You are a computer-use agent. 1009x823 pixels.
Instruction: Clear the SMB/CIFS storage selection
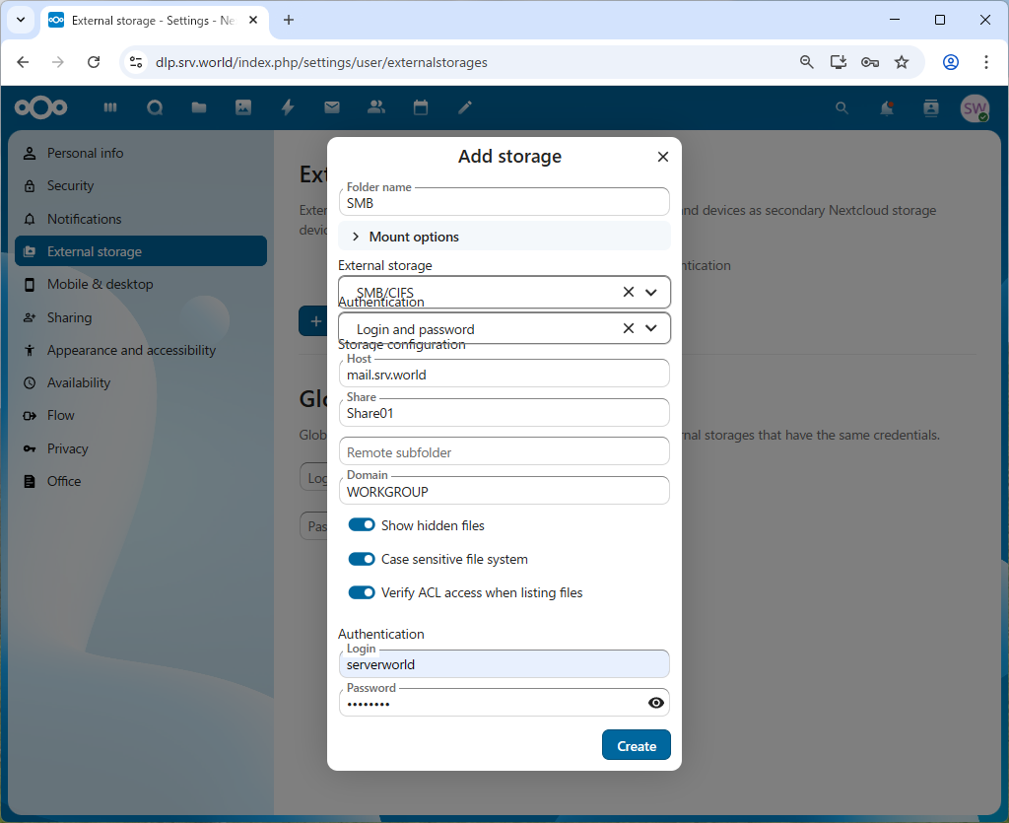click(629, 292)
